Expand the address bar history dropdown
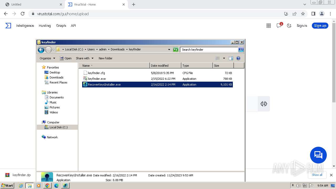 click(169, 50)
